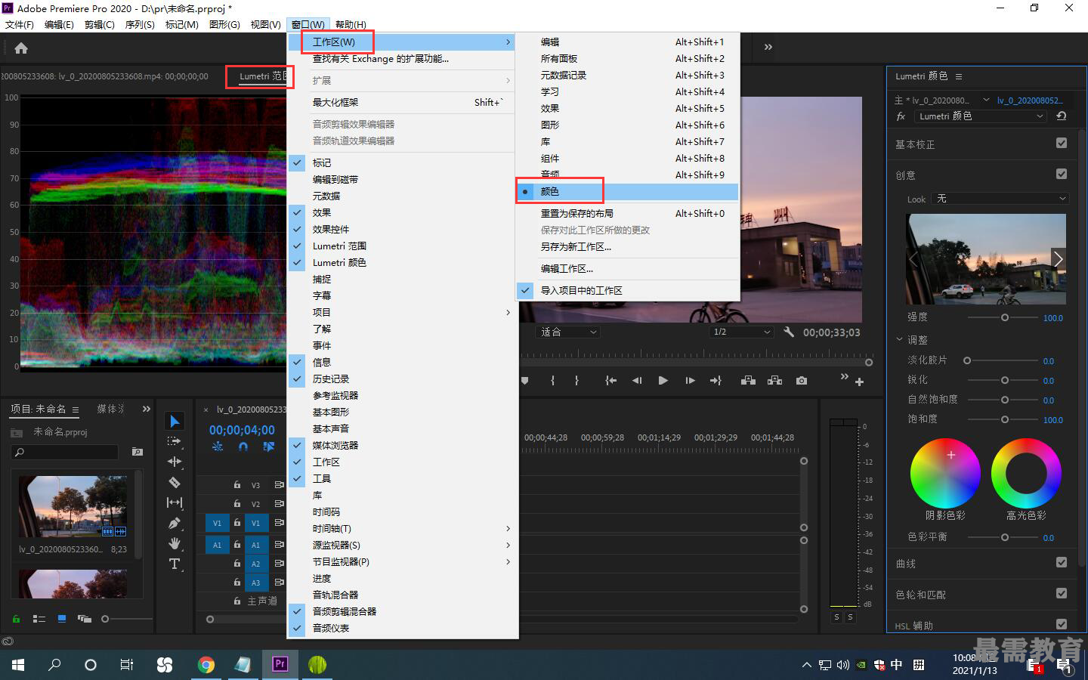The width and height of the screenshot is (1088, 680).
Task: Reset Lumetri color effect
Action: [1062, 116]
